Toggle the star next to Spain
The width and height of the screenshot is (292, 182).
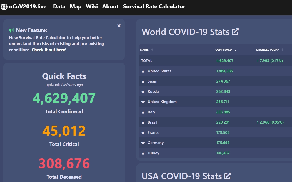pyautogui.click(x=143, y=81)
